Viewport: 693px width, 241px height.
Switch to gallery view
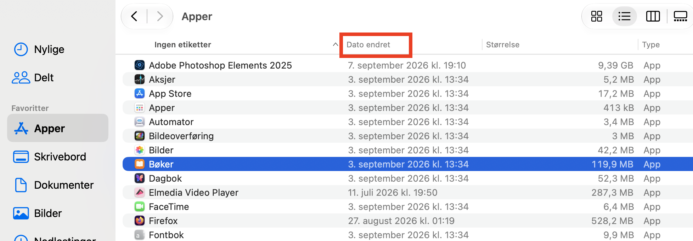680,16
